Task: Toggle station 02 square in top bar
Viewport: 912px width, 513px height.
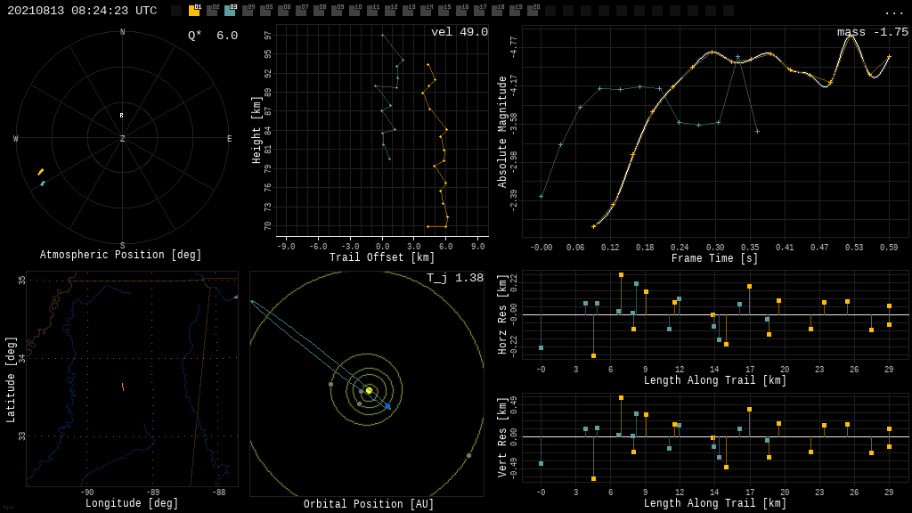Action: point(212,11)
